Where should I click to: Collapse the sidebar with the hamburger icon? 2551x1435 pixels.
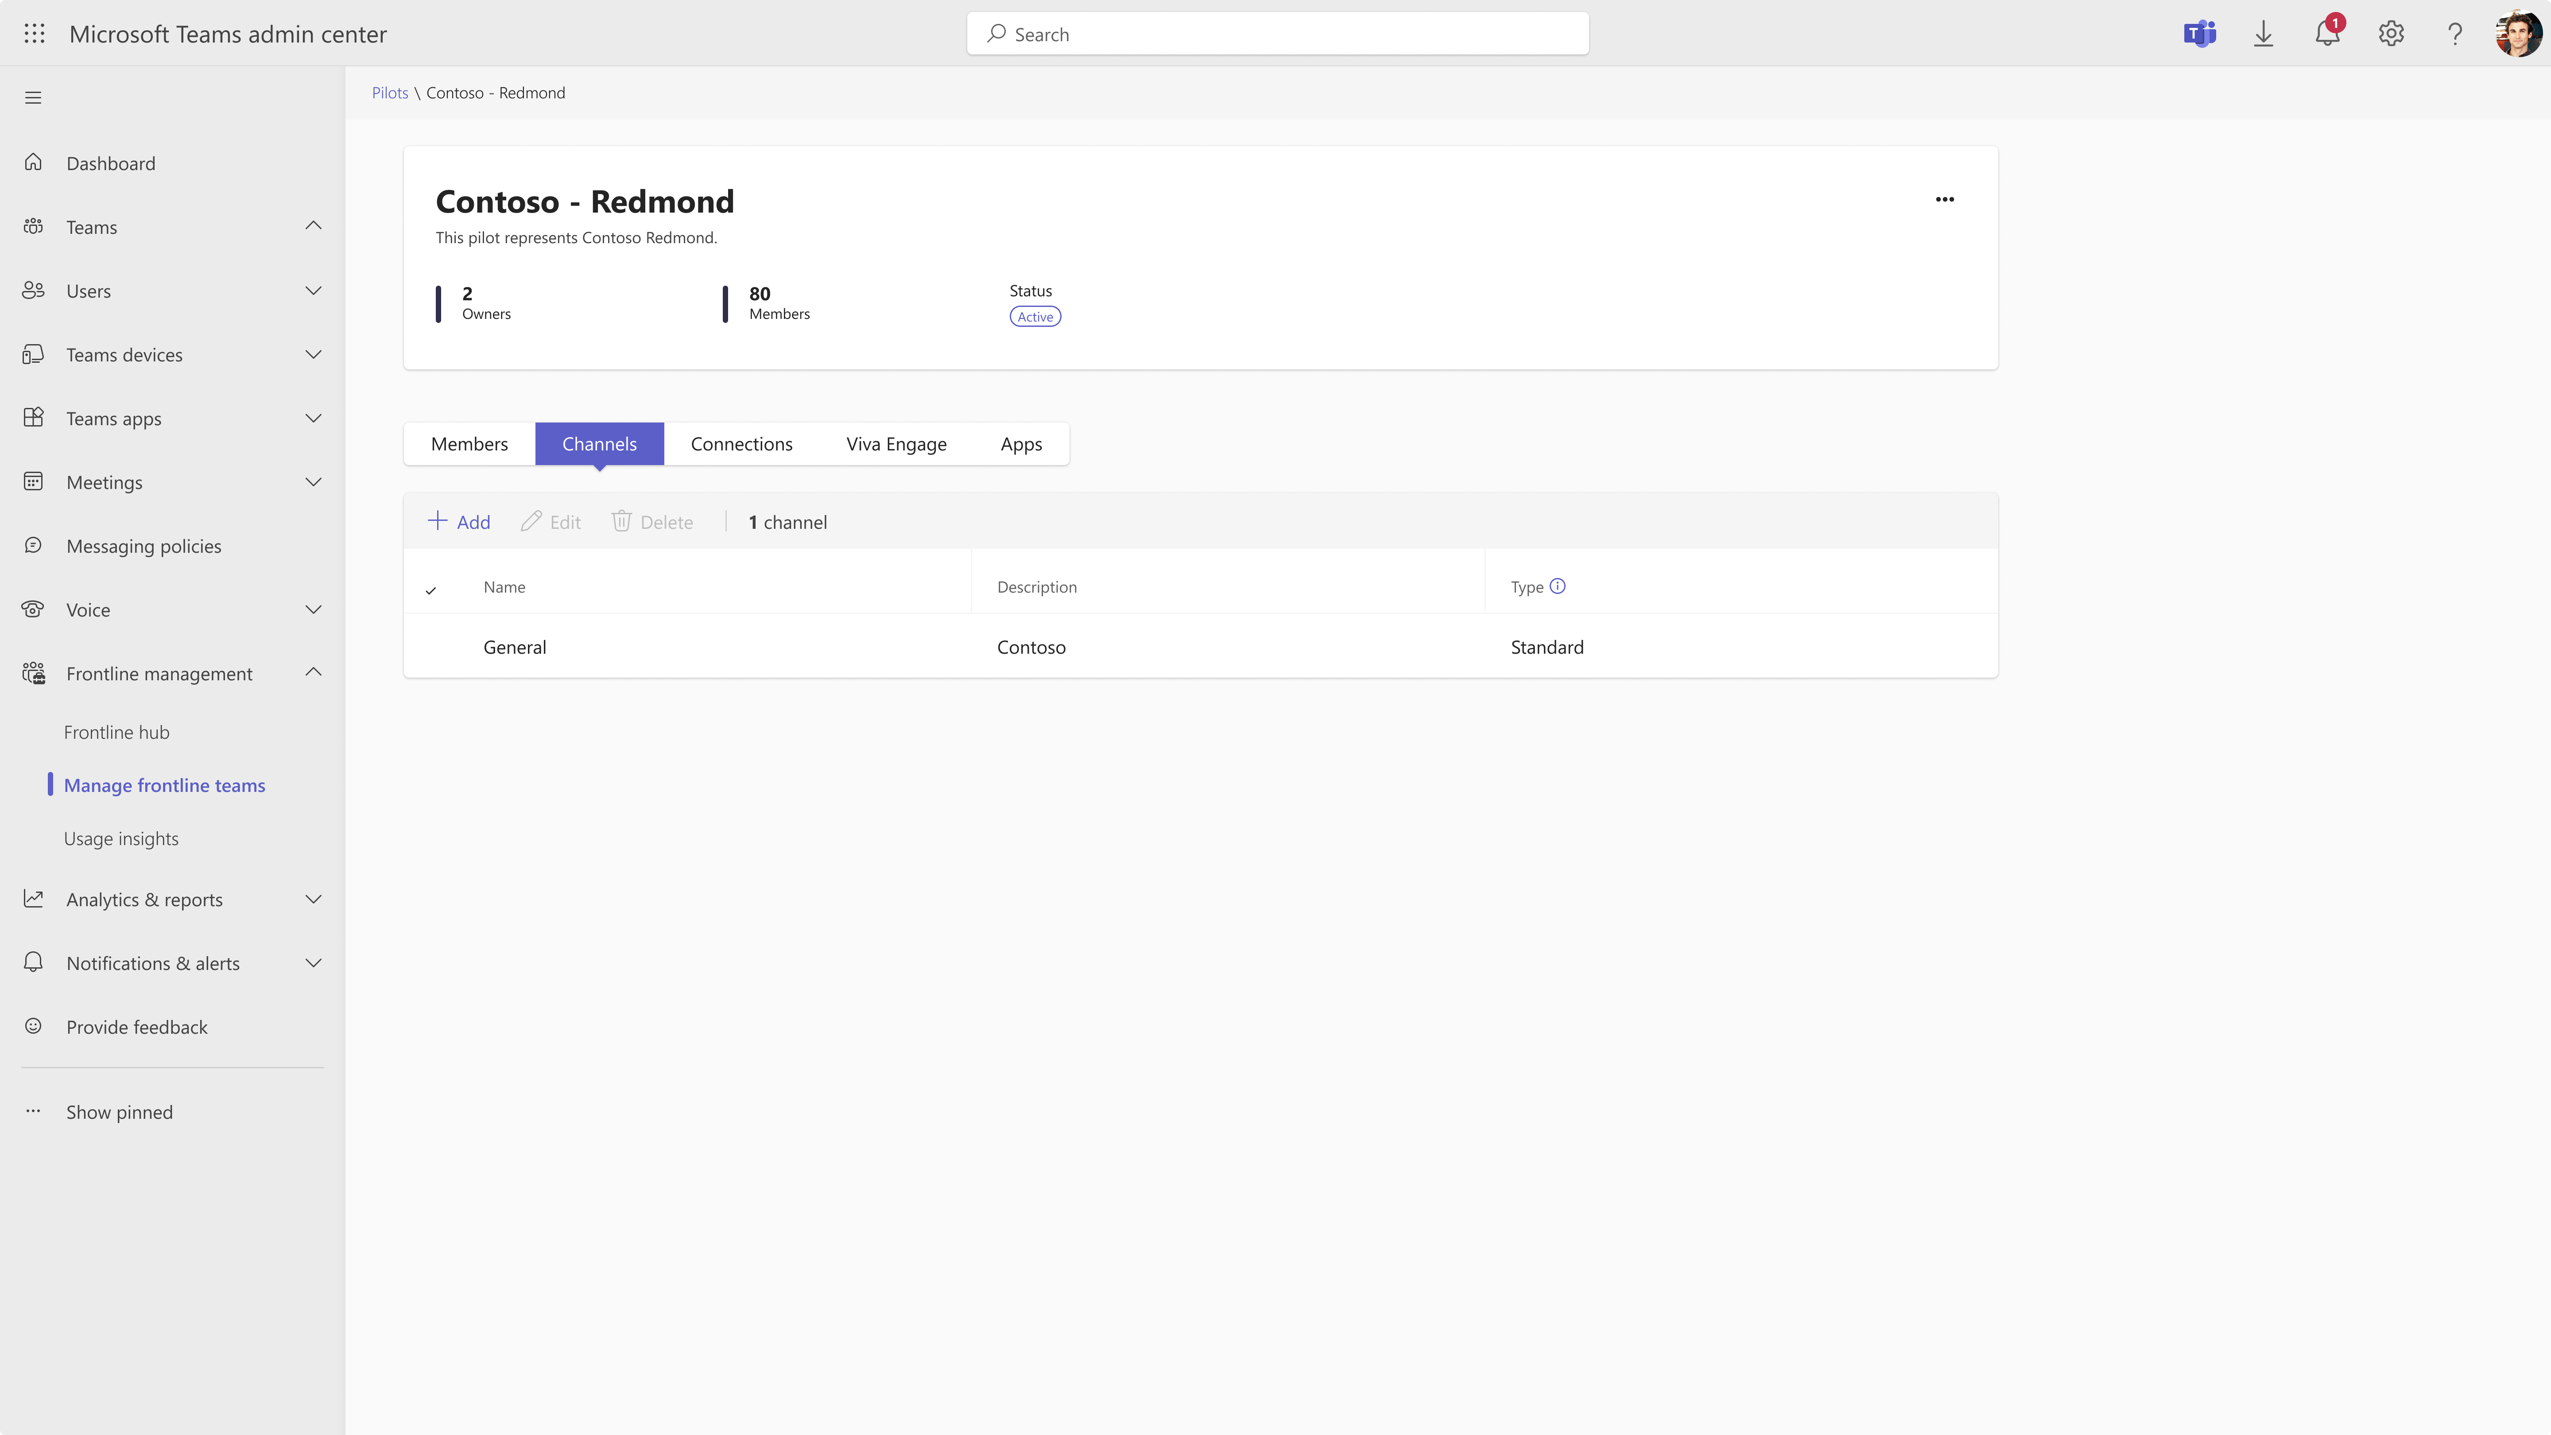tap(33, 96)
